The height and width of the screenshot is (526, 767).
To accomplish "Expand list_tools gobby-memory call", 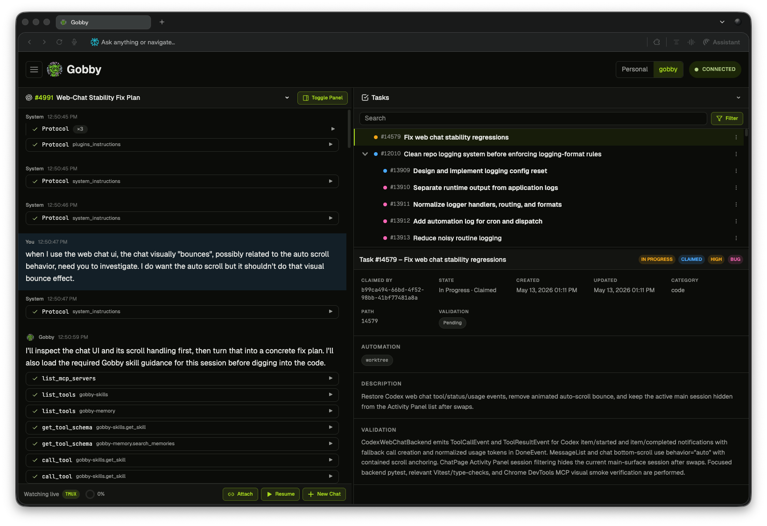I will (182, 411).
